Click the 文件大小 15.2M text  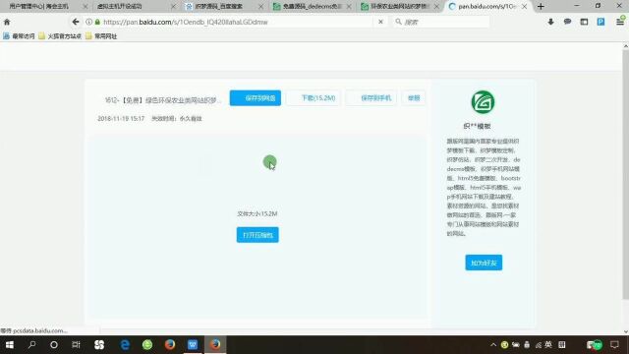point(257,213)
